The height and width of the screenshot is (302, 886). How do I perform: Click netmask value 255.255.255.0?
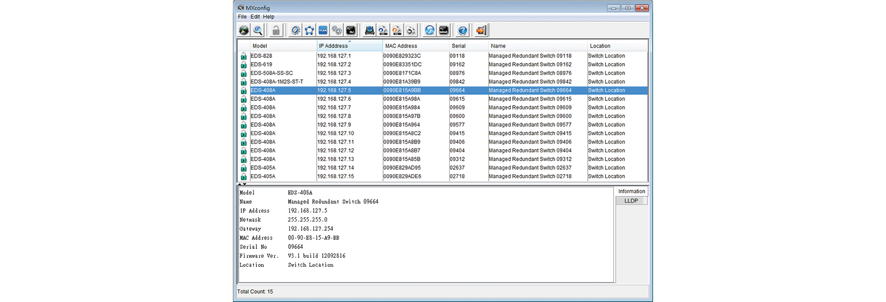pyautogui.click(x=308, y=220)
